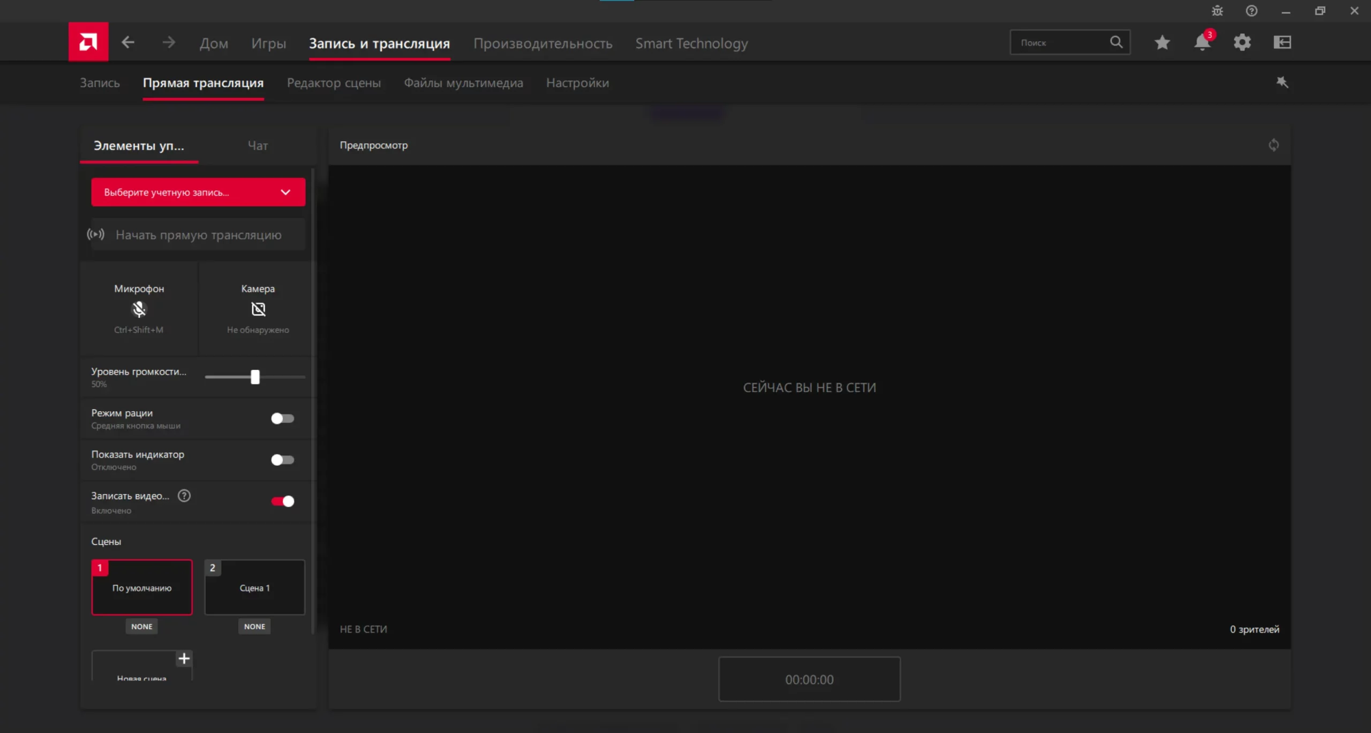This screenshot has height=733, width=1371.
Task: Toggle muted microphone icon
Action: point(139,309)
